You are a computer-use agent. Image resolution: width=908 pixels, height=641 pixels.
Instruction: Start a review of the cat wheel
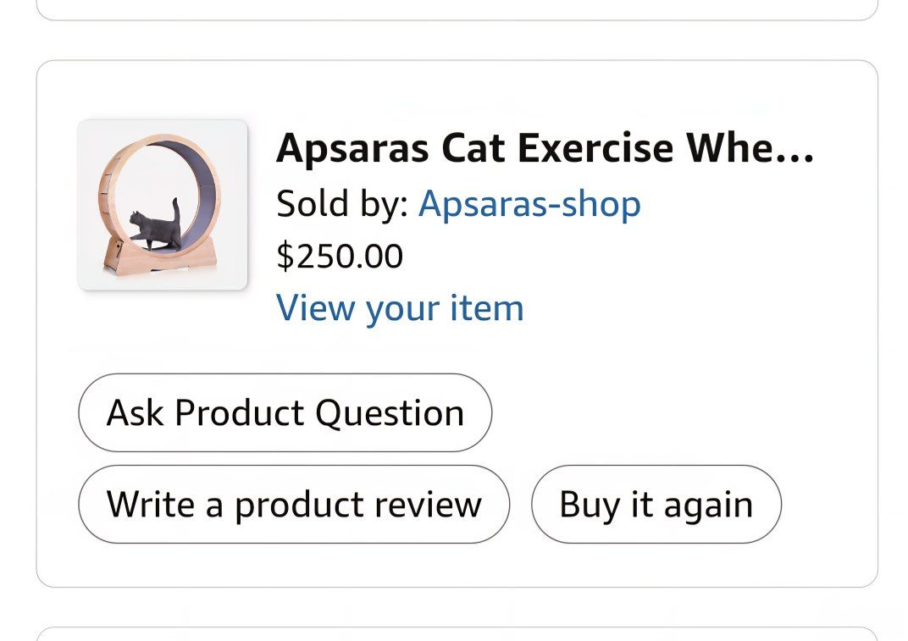click(294, 505)
